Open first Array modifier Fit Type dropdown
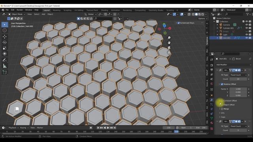253x142 pixels. coord(238,75)
